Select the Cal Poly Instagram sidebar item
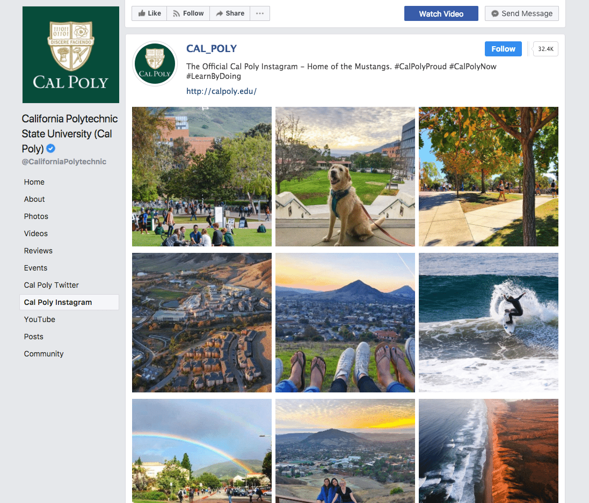This screenshot has height=503, width=589. [58, 302]
